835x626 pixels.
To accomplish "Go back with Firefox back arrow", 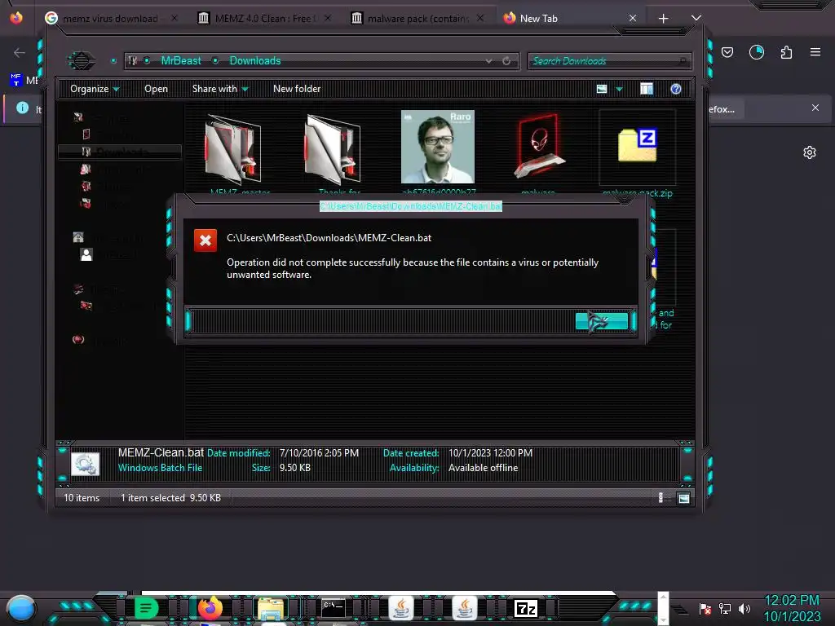I will tap(20, 52).
